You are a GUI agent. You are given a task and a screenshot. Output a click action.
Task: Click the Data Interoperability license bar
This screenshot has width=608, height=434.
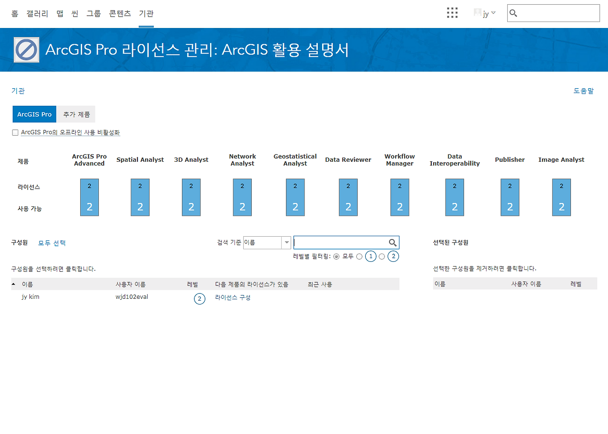point(455,197)
